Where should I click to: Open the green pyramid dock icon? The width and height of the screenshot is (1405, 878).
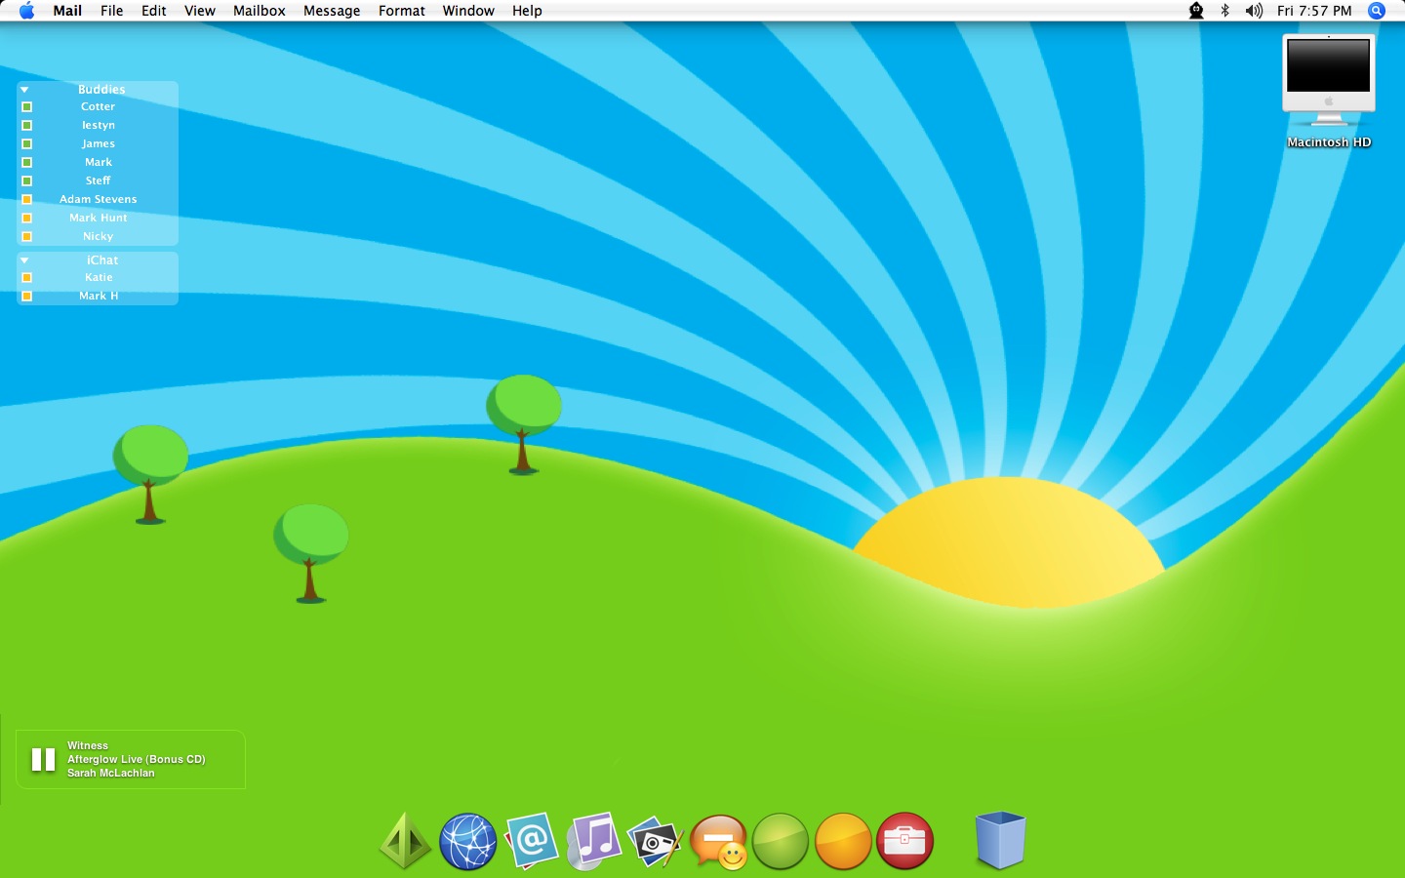405,841
